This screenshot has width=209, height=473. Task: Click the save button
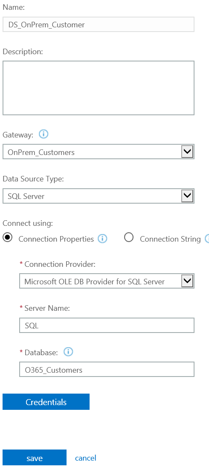point(35,458)
